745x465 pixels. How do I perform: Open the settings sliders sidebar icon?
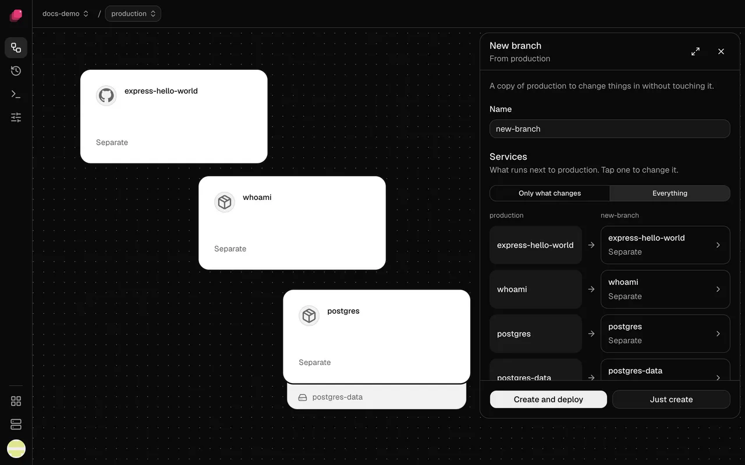click(x=16, y=117)
